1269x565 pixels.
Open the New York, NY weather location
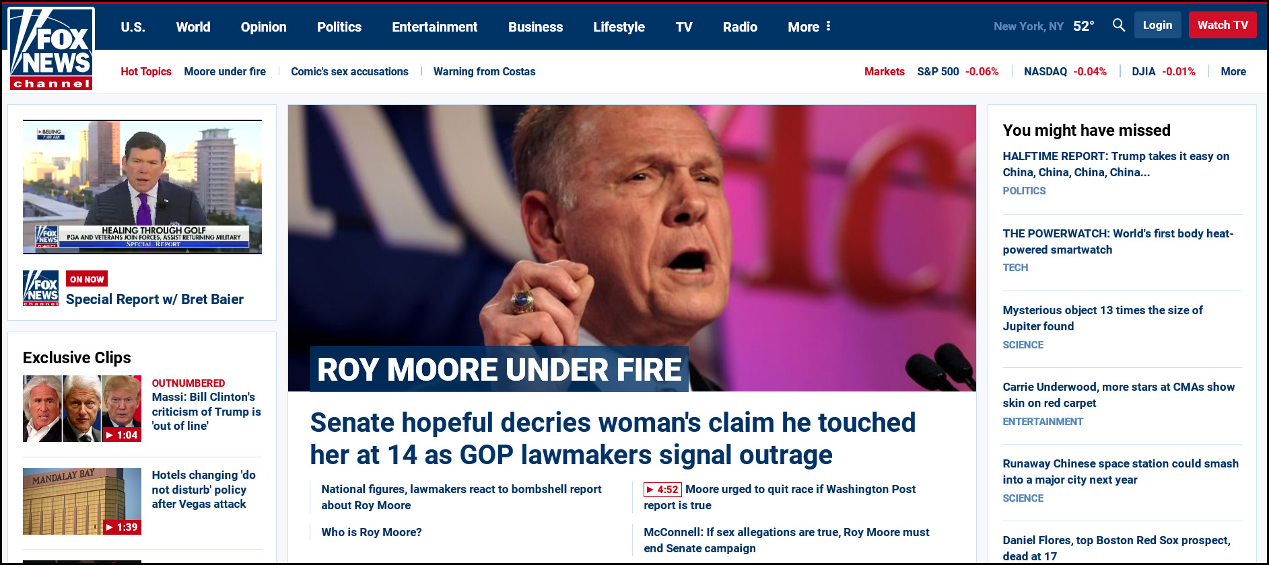(1028, 26)
